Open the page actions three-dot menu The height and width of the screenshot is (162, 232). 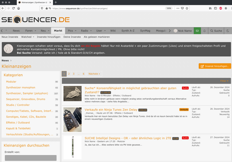pos(178,8)
